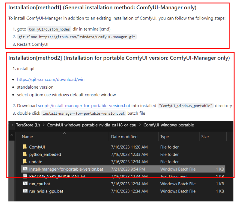
Task: Select the run_nvidia_gpu.bat file name
Action: [x=46, y=191]
